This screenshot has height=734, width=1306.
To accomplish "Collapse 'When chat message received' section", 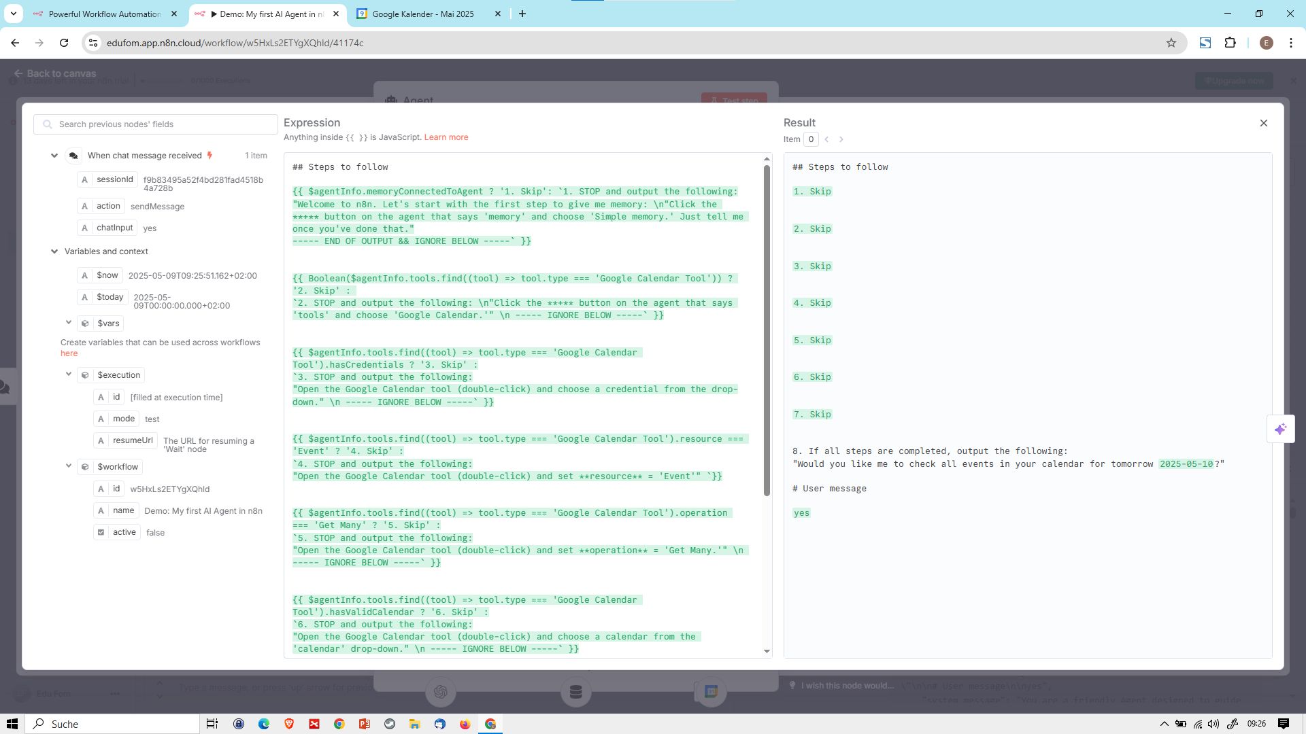I will [x=54, y=156].
